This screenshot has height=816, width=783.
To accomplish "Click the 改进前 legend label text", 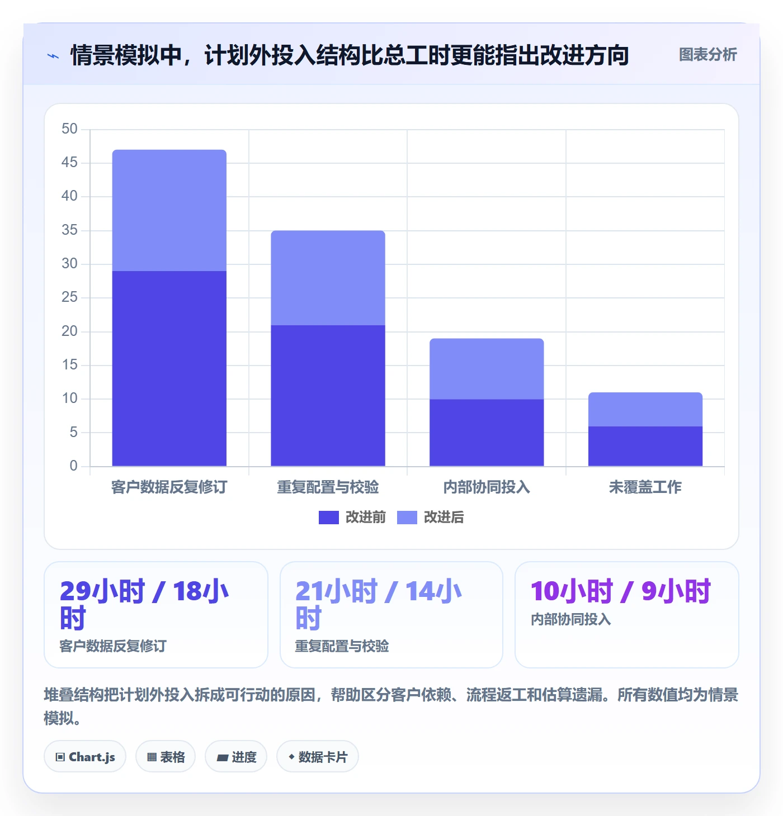I will (365, 518).
